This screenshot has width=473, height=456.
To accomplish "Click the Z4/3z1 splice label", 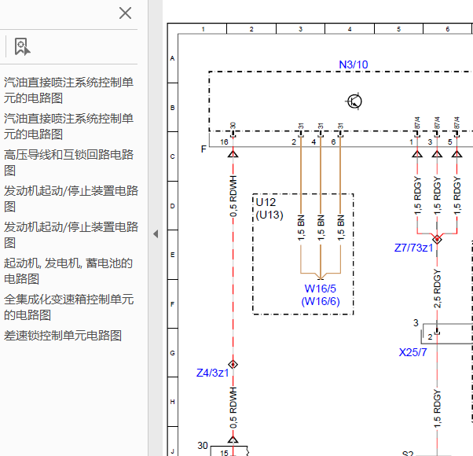I will [x=212, y=373].
